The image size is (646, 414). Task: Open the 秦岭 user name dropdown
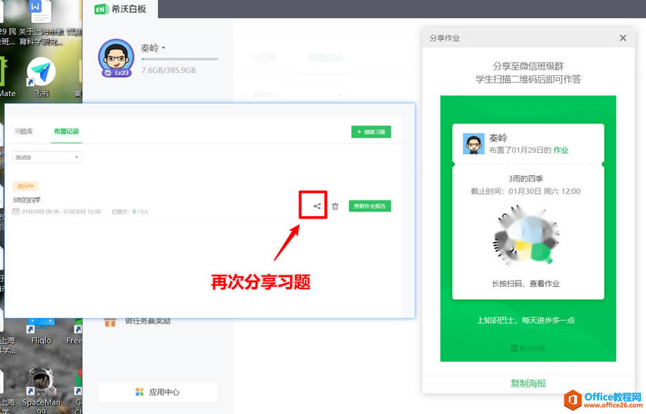153,48
